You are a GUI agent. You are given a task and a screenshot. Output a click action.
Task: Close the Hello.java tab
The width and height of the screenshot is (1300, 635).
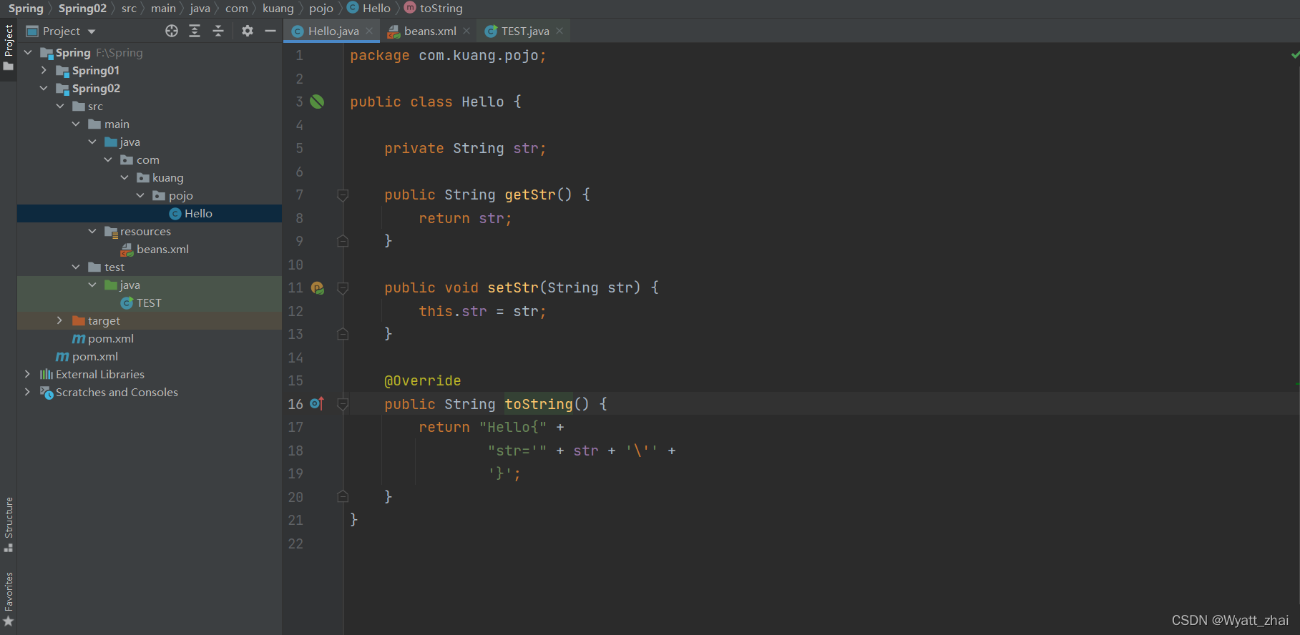click(x=369, y=31)
